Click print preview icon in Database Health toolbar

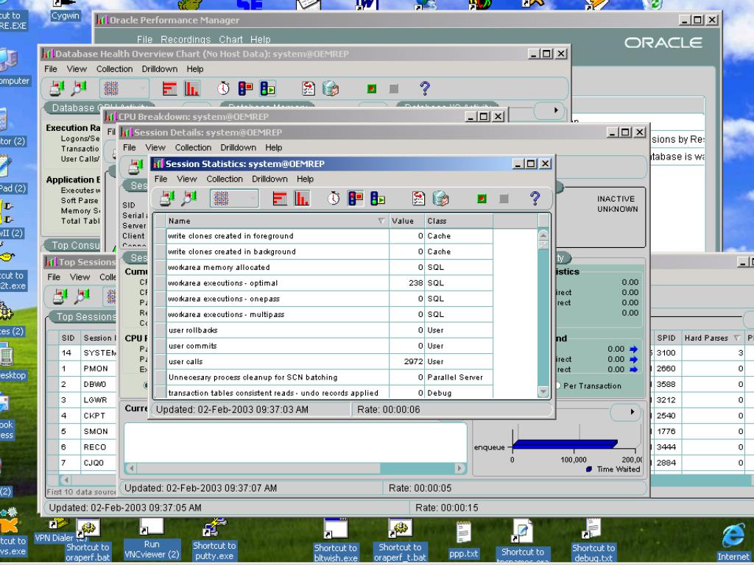pyautogui.click(x=80, y=88)
